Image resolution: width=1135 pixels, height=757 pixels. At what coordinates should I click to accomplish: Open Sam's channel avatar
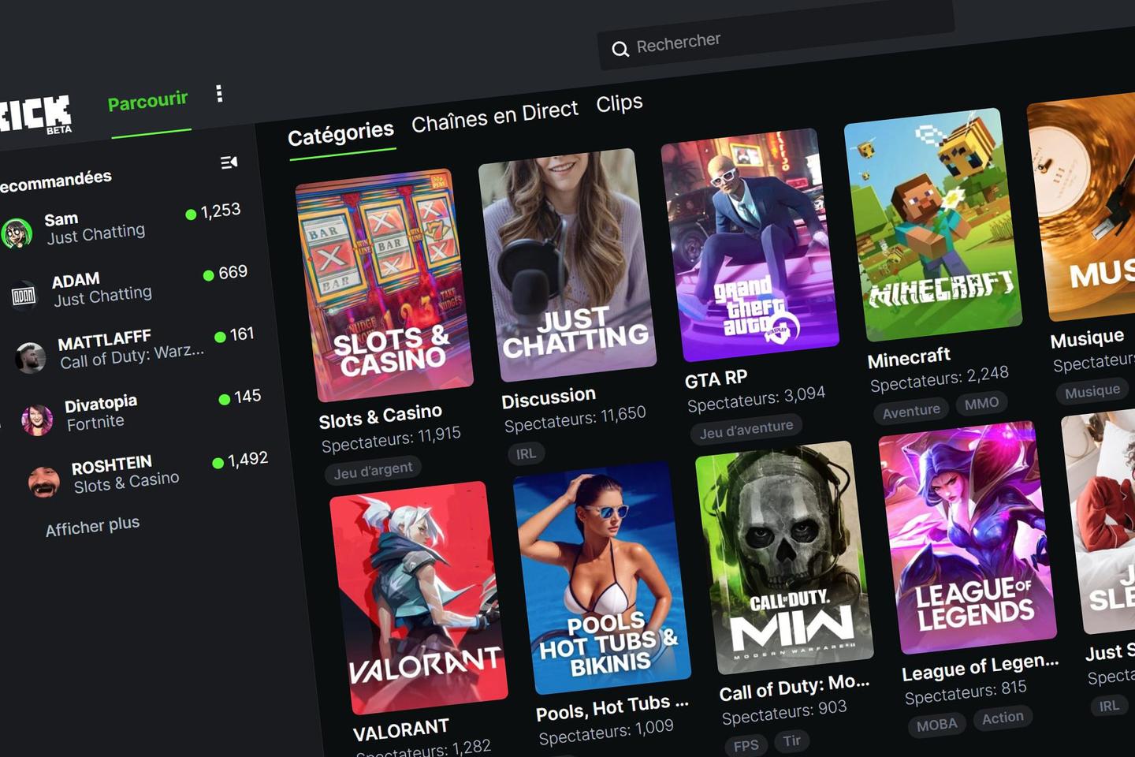[x=17, y=234]
